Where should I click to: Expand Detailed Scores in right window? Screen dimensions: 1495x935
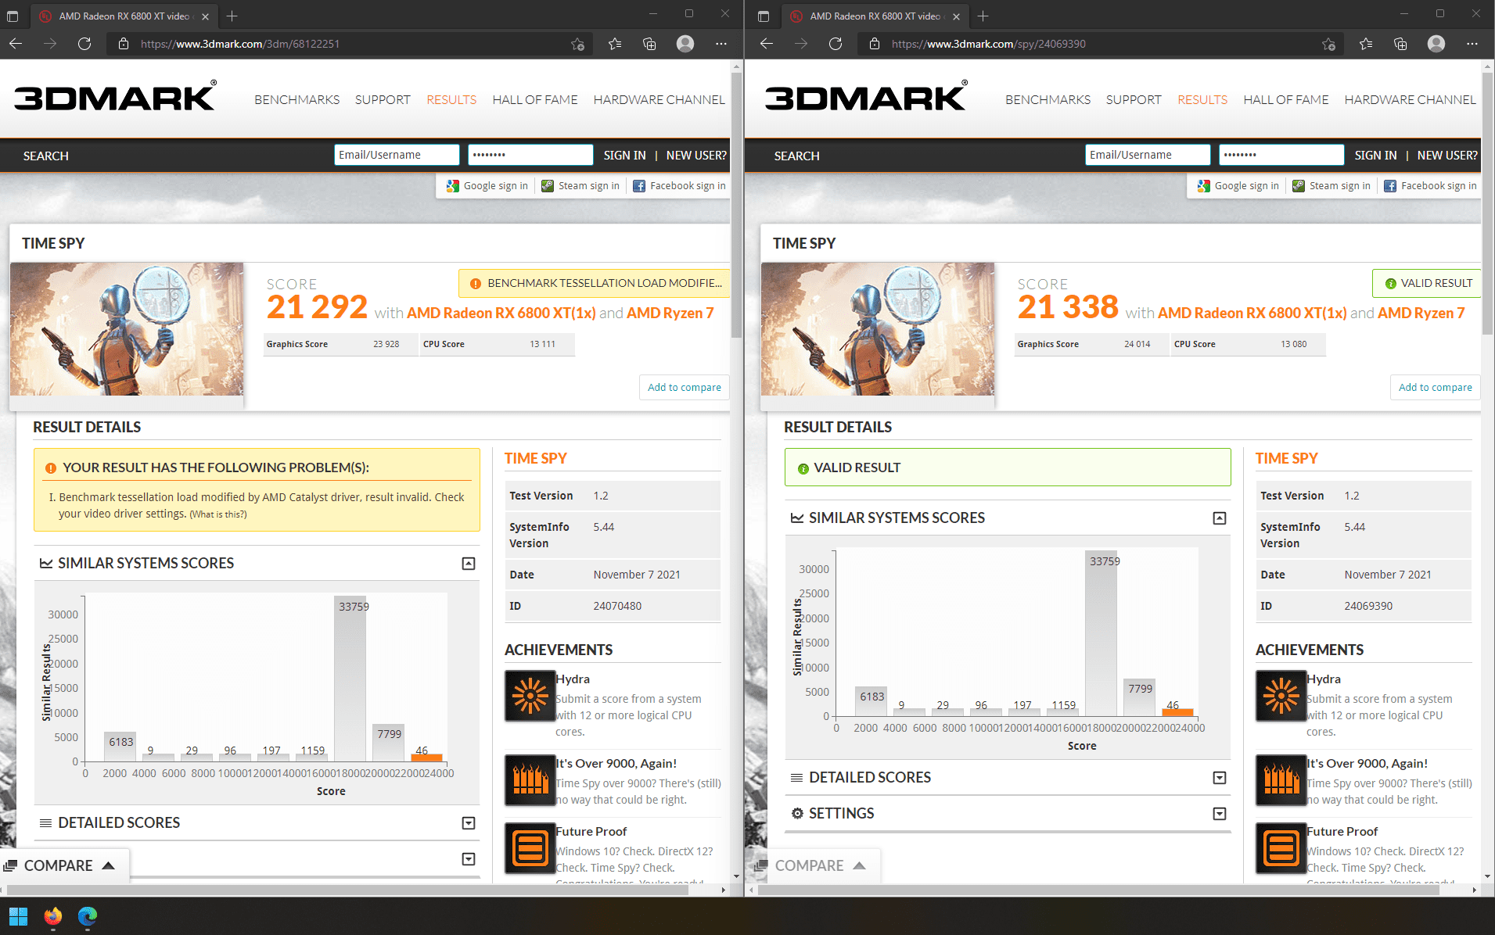tap(1219, 778)
